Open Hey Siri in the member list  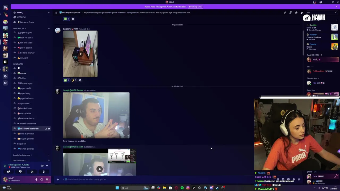(323, 83)
